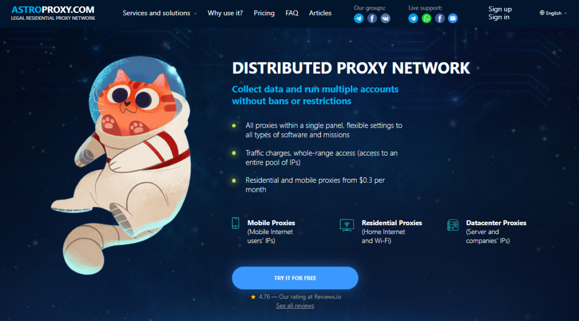579x321 pixels.
Task: Click the Residential Proxies monitor icon
Action: pyautogui.click(x=347, y=225)
